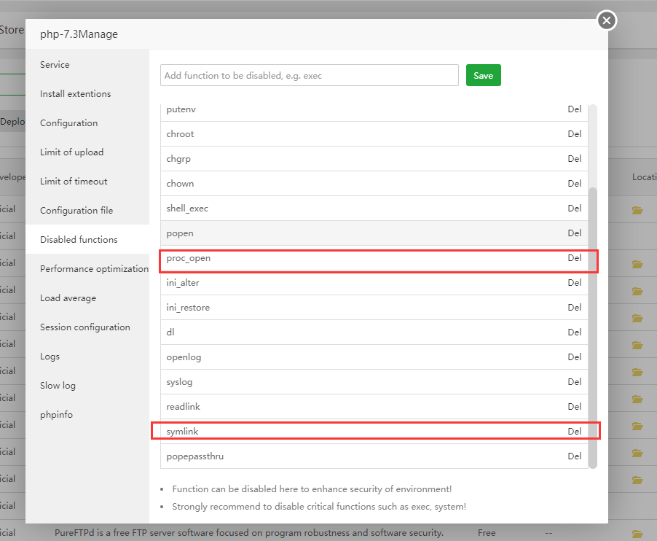Image resolution: width=657 pixels, height=541 pixels.
Task: Open the phpinfo tab
Action: coord(56,415)
